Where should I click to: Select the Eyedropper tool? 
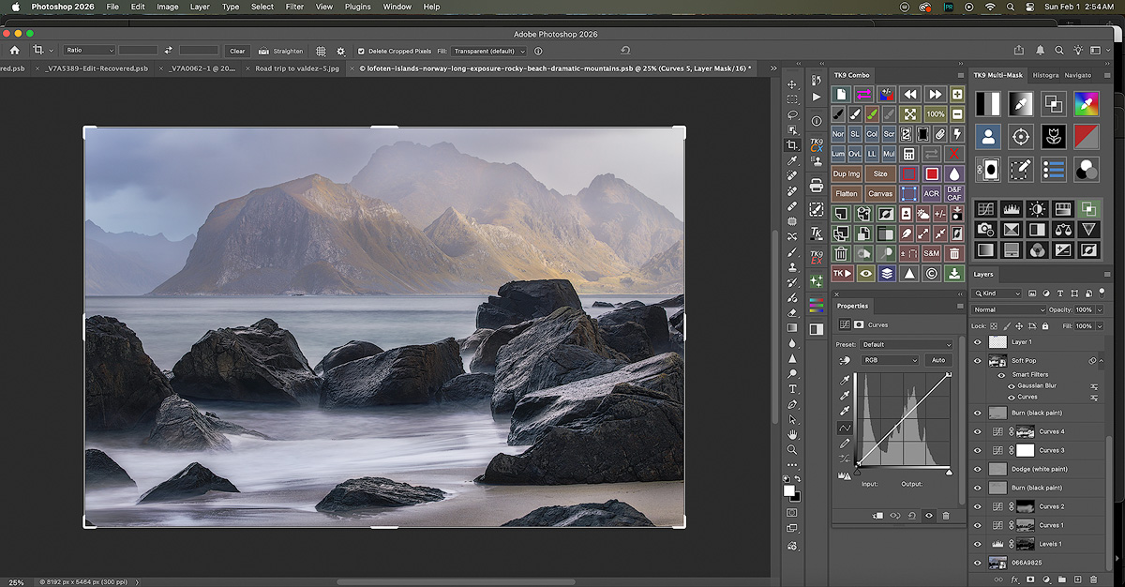[792, 160]
